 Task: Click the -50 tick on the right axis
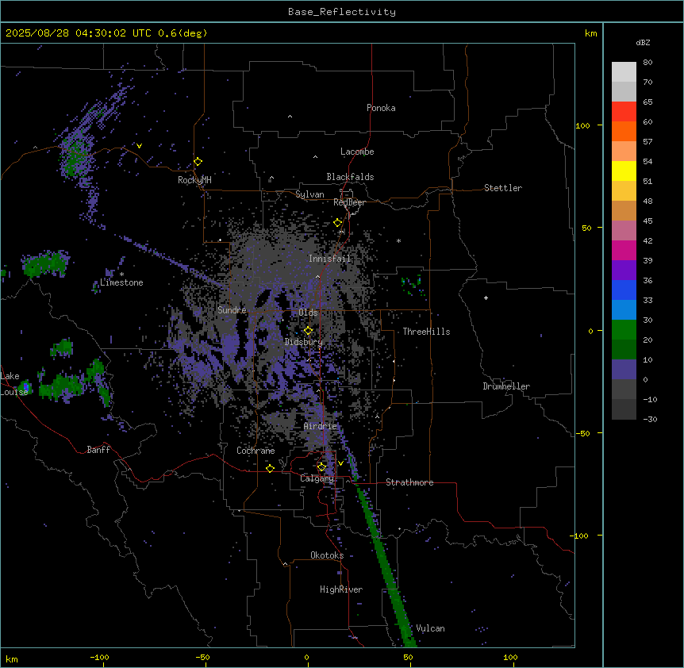click(x=582, y=433)
